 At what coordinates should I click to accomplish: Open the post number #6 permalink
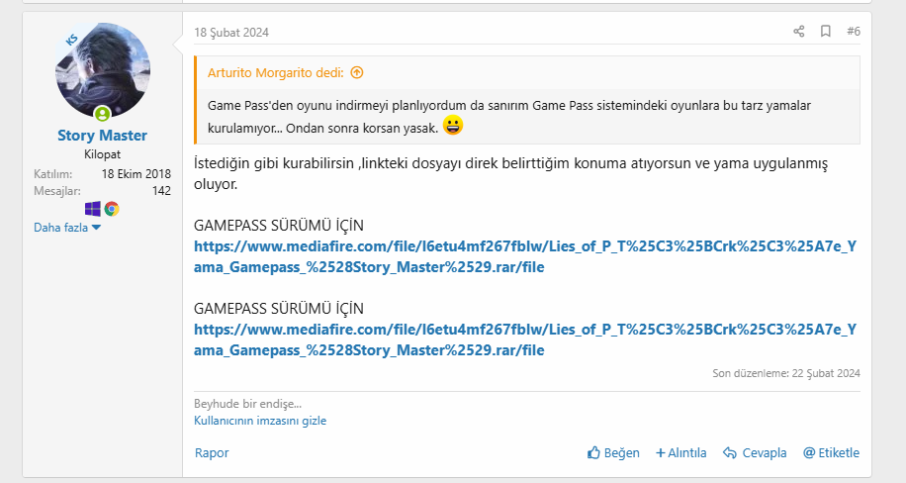click(854, 32)
